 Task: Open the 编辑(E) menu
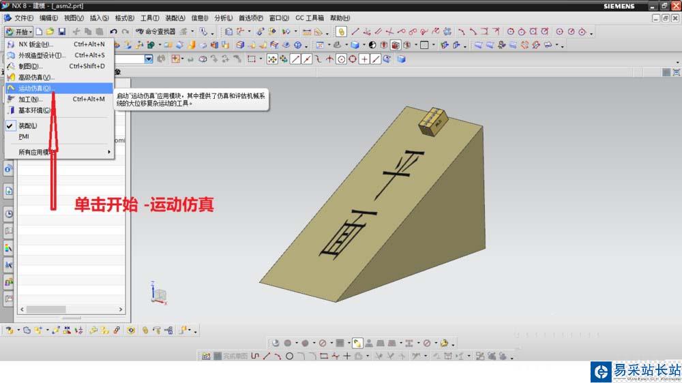pyautogui.click(x=48, y=18)
